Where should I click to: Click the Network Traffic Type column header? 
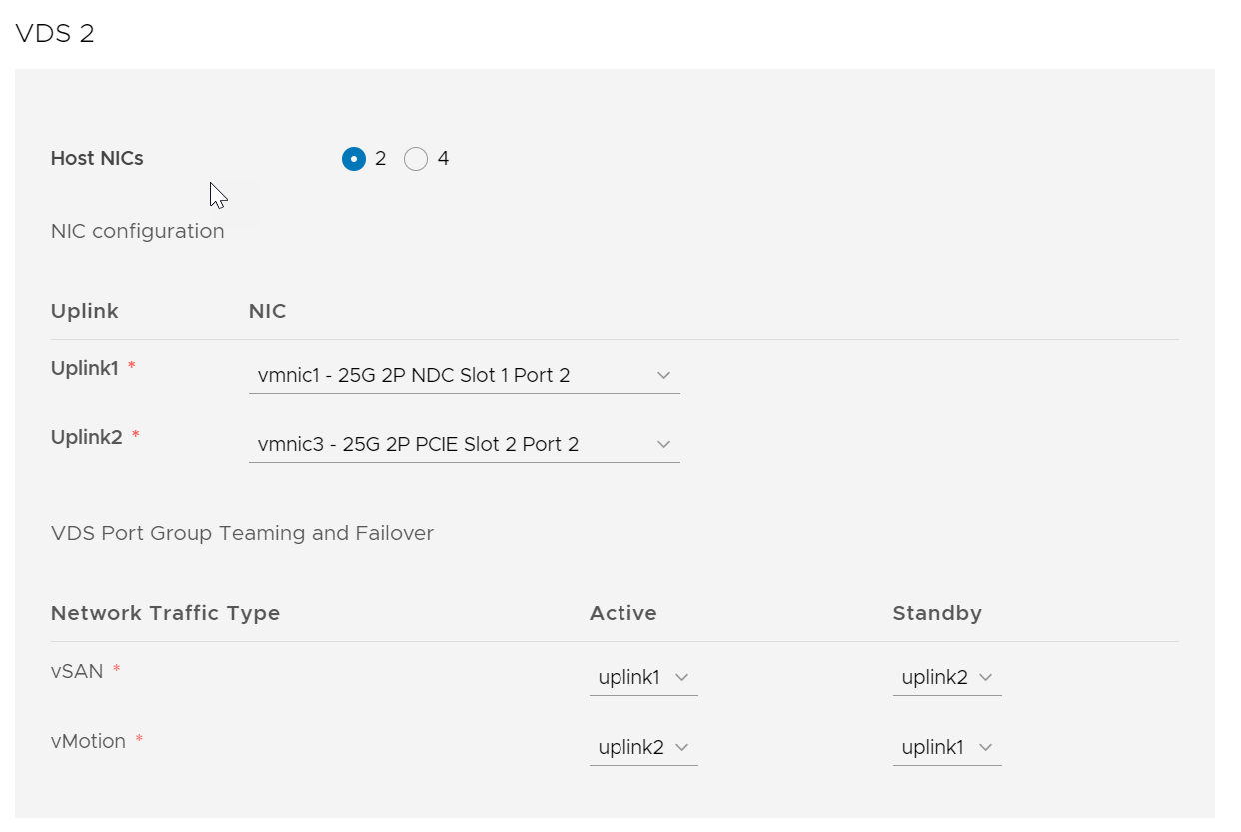tap(165, 613)
